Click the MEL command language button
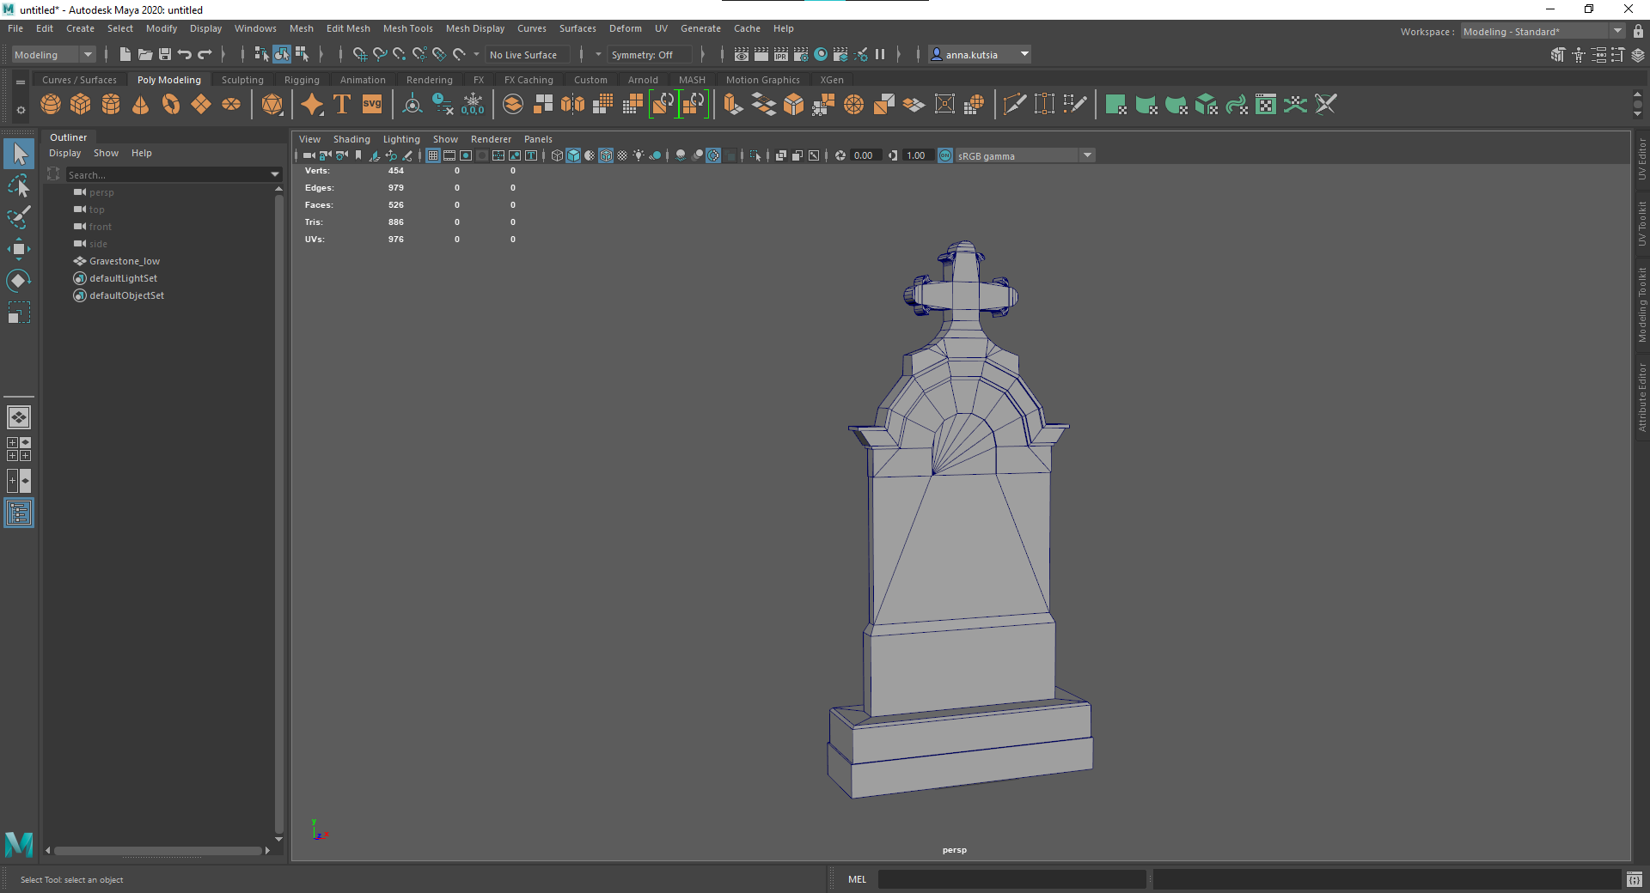1650x893 pixels. [857, 879]
